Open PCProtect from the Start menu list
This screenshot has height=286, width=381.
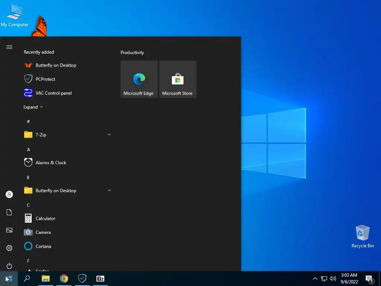tap(67, 79)
